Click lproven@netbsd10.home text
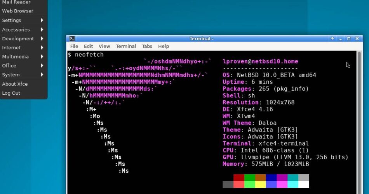This screenshot has width=369, height=194. 261,61
